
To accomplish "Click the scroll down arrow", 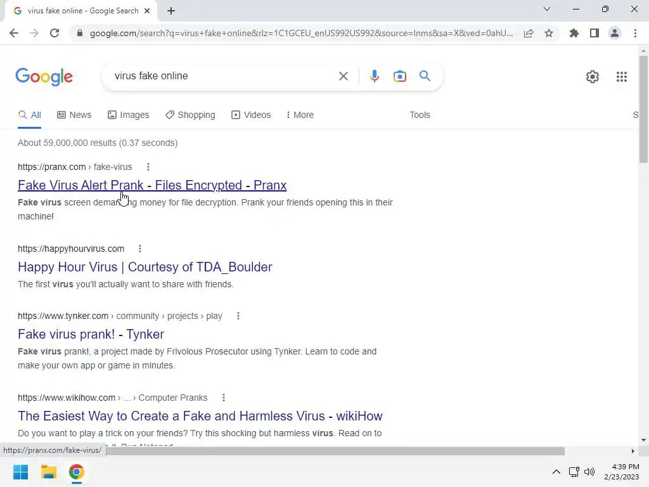I will (643, 440).
